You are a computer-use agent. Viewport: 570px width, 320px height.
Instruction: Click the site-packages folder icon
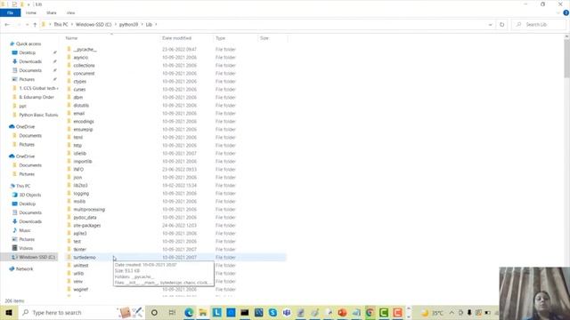point(69,225)
